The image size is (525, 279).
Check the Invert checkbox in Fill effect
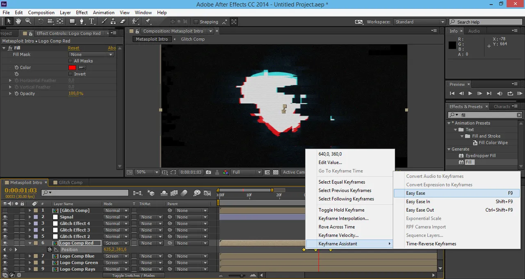click(x=70, y=74)
